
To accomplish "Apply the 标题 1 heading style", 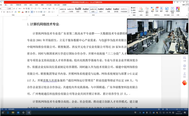I will 78,10.
